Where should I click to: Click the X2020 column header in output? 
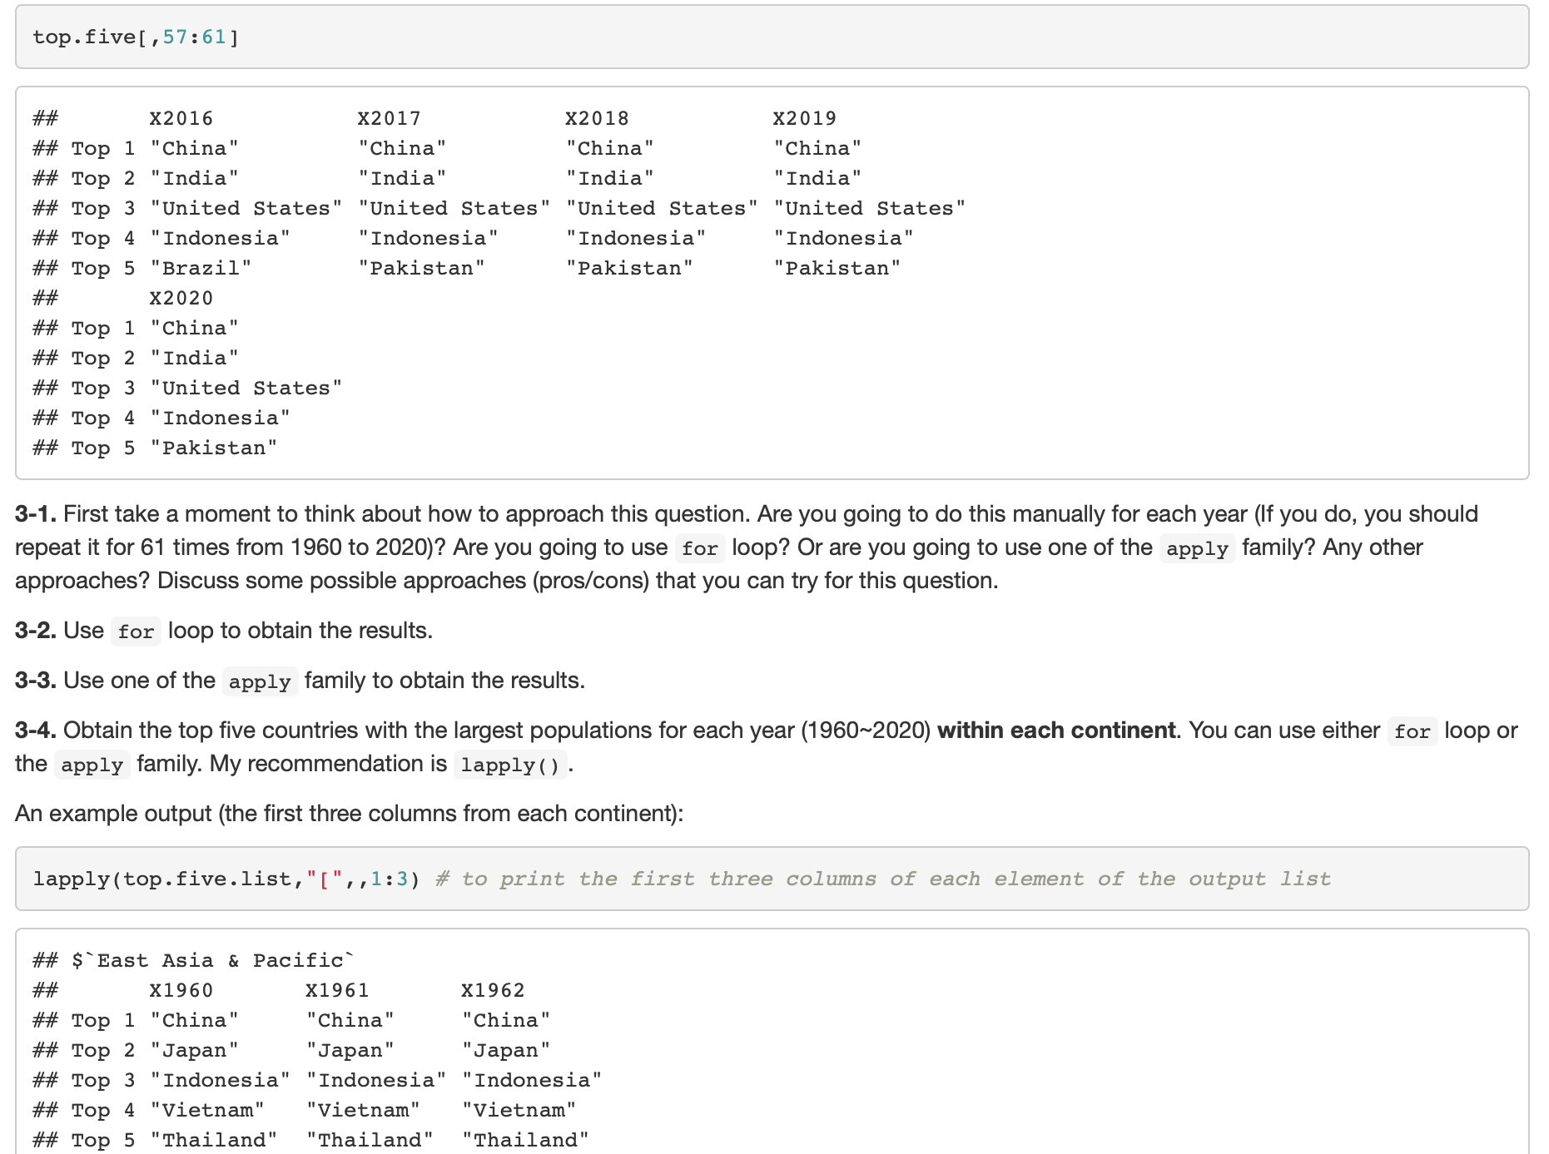coord(181,298)
